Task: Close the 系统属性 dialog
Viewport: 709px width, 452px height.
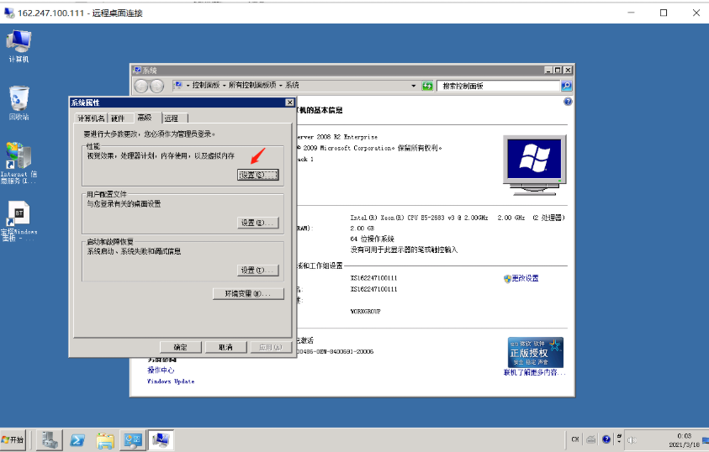Action: point(290,102)
